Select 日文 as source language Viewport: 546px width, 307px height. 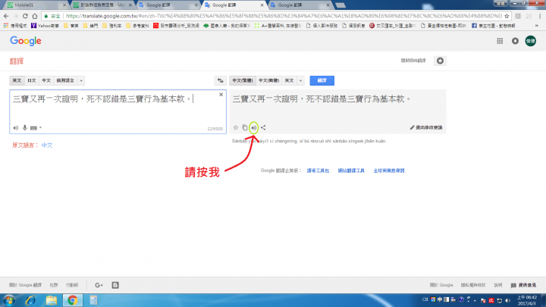tap(32, 80)
